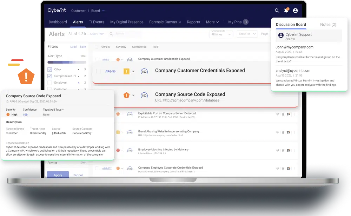Open the notifications bell icon
Screen dimensions: 351x216
286,11
